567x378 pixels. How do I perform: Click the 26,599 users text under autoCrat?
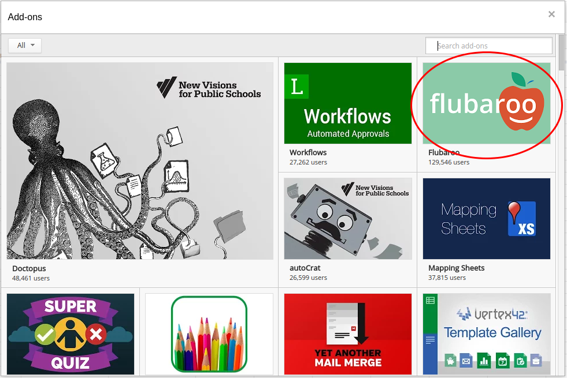(308, 278)
